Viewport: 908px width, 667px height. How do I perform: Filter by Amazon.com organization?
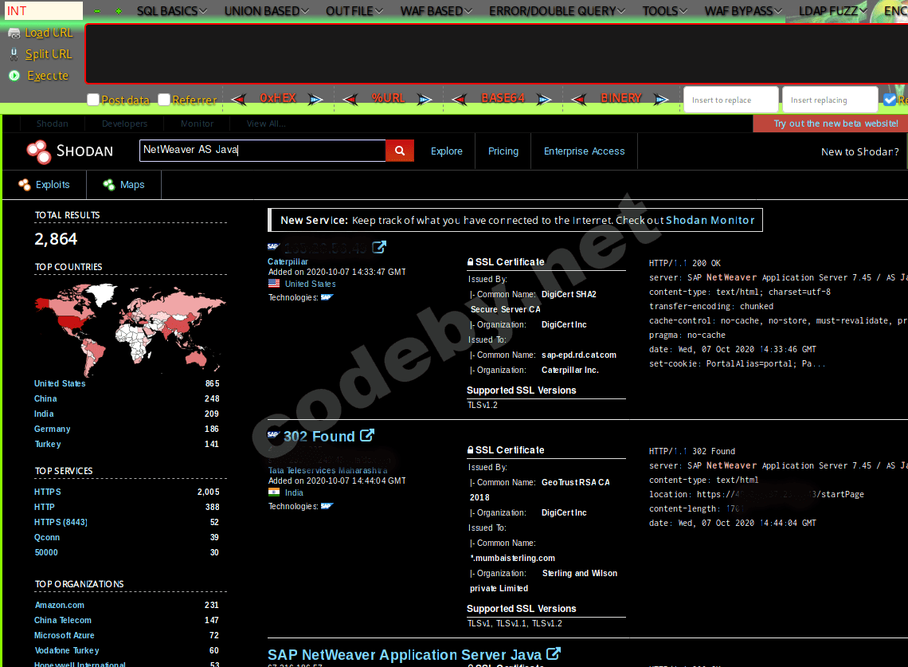tap(60, 605)
